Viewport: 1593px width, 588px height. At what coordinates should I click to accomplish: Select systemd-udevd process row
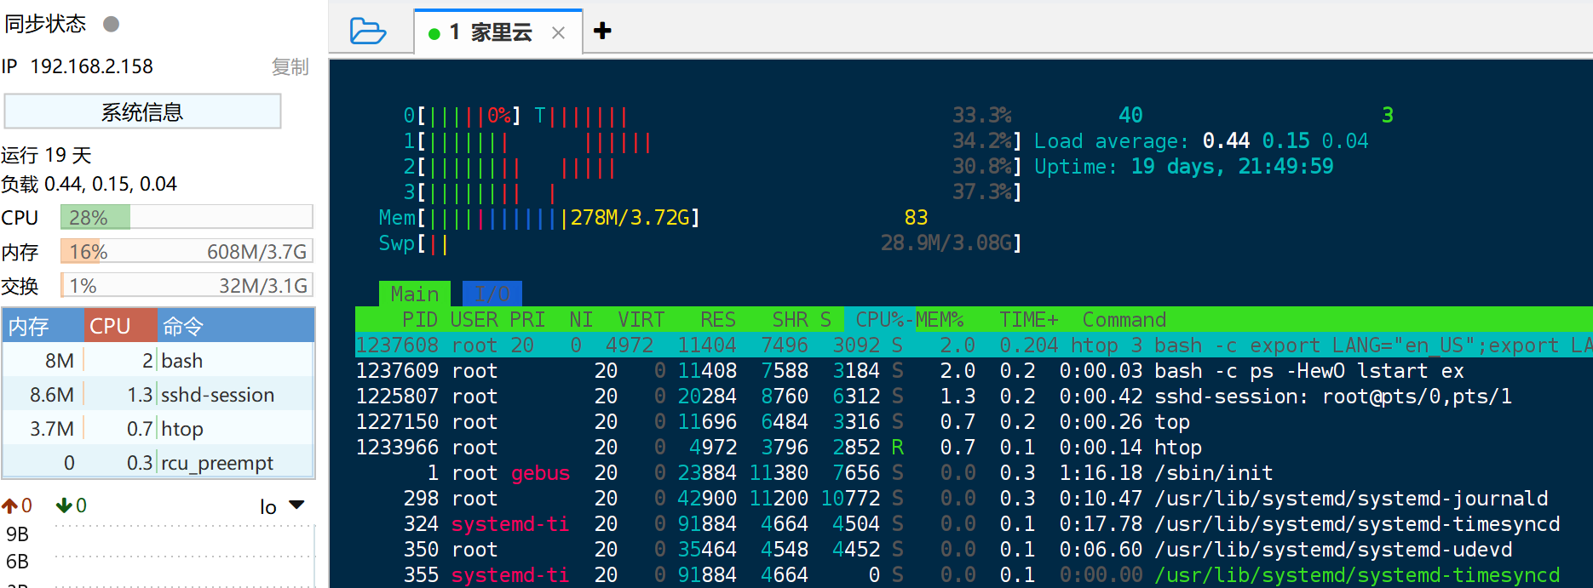(974, 549)
